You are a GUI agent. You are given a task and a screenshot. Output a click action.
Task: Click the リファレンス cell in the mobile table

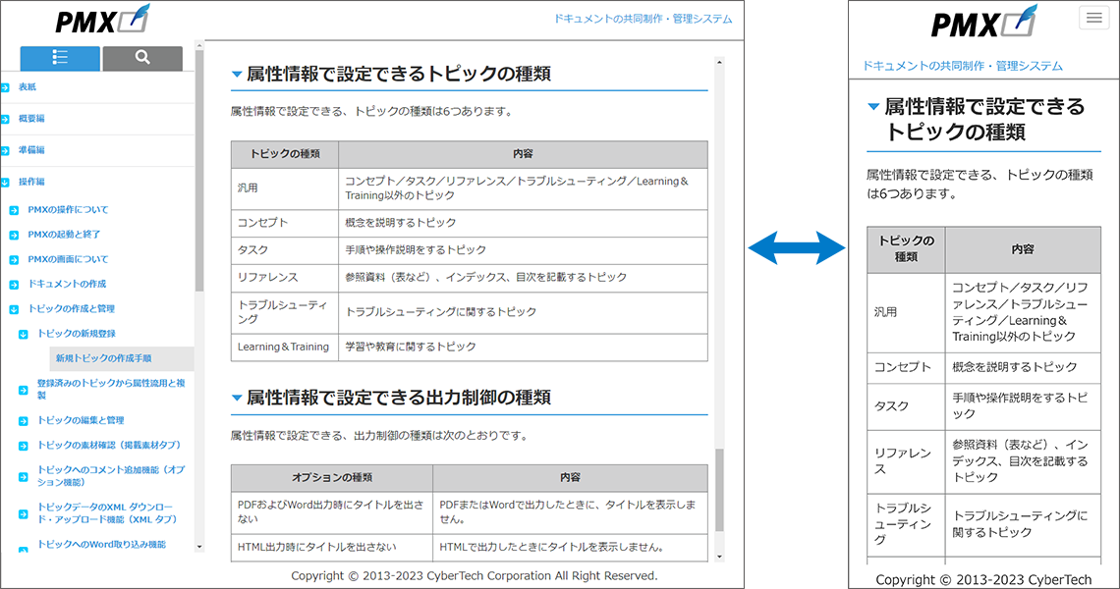[907, 462]
